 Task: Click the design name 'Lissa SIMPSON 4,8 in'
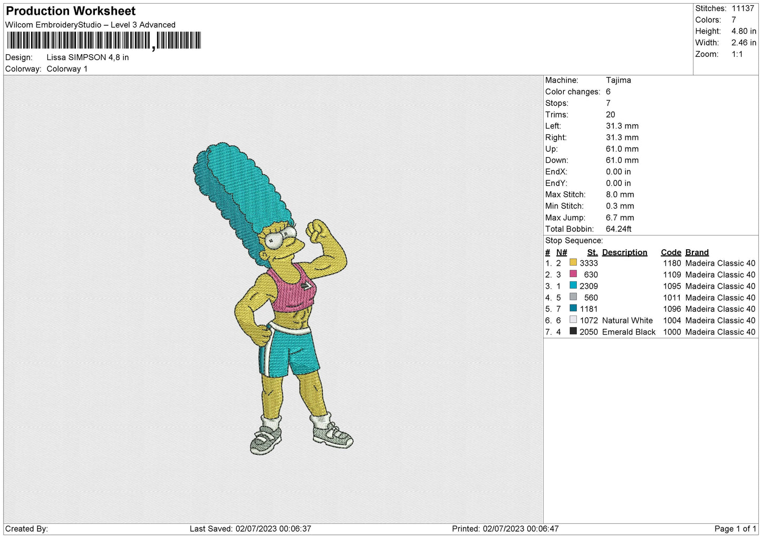pyautogui.click(x=88, y=57)
